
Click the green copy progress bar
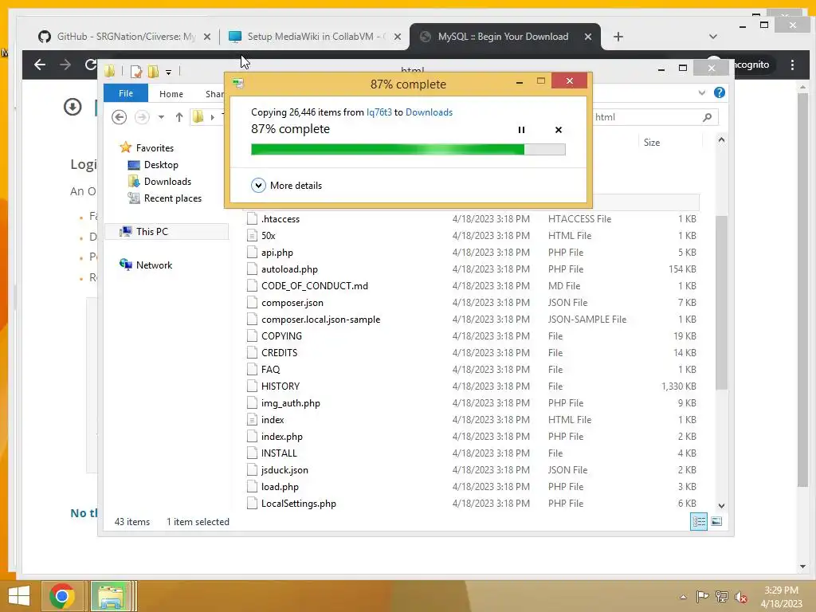(x=408, y=149)
